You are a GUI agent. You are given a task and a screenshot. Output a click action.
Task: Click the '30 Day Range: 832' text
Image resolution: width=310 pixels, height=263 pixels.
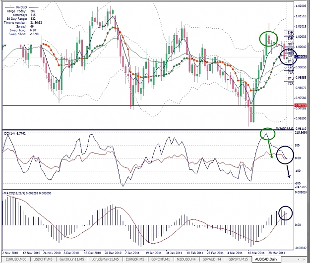coord(21,19)
